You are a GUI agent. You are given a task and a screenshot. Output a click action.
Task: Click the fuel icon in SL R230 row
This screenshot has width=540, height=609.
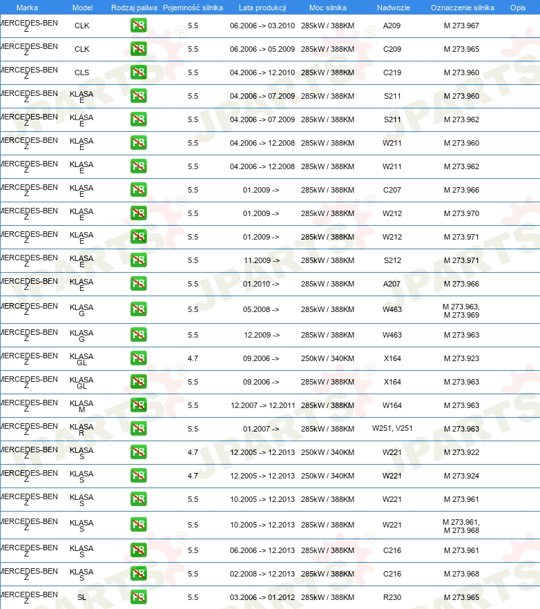pyautogui.click(x=138, y=597)
